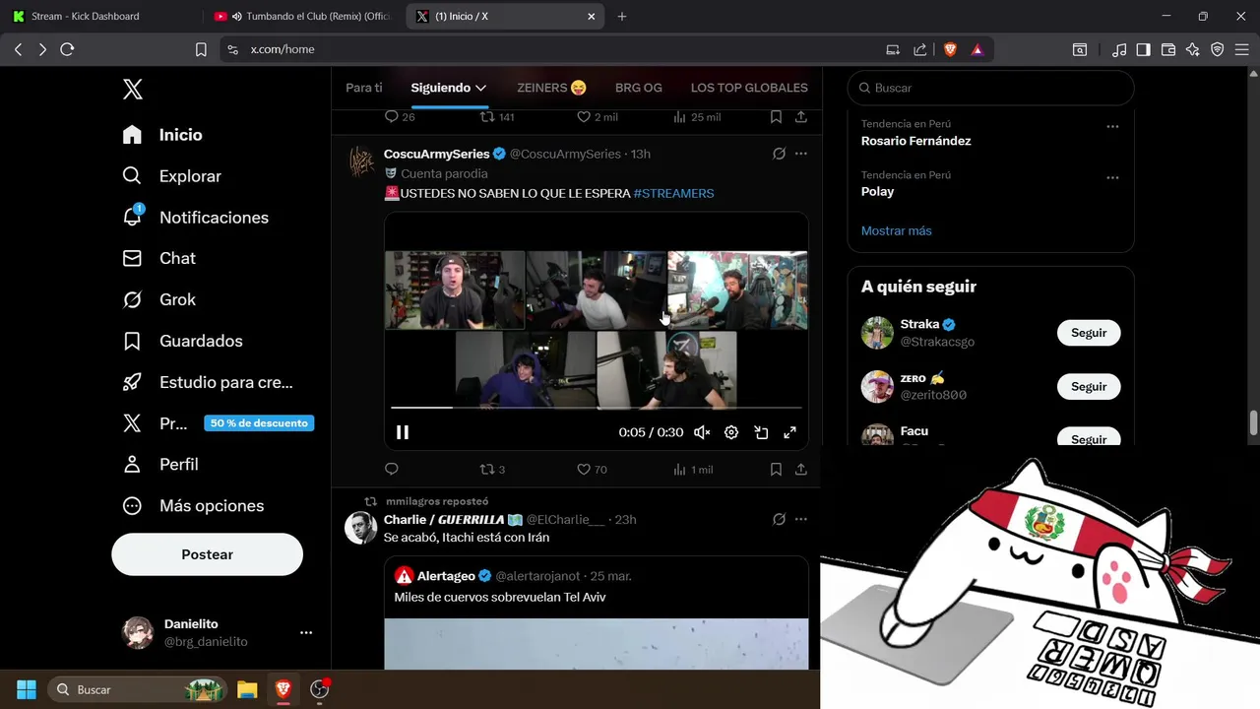The height and width of the screenshot is (709, 1260).
Task: Open Windows Start menu
Action: pos(27,689)
